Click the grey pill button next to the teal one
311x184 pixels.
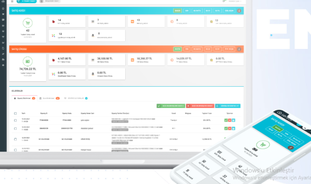(x=50, y=1)
